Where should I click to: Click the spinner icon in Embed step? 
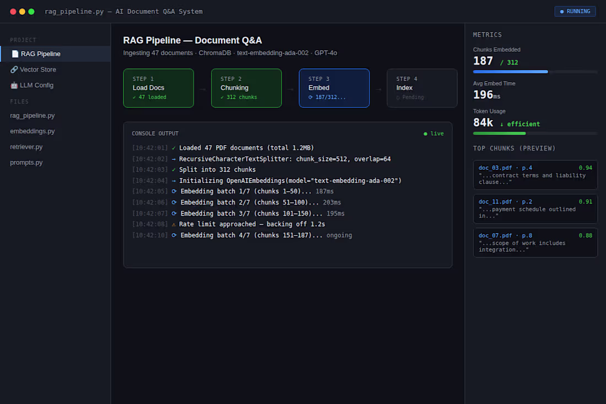point(310,98)
